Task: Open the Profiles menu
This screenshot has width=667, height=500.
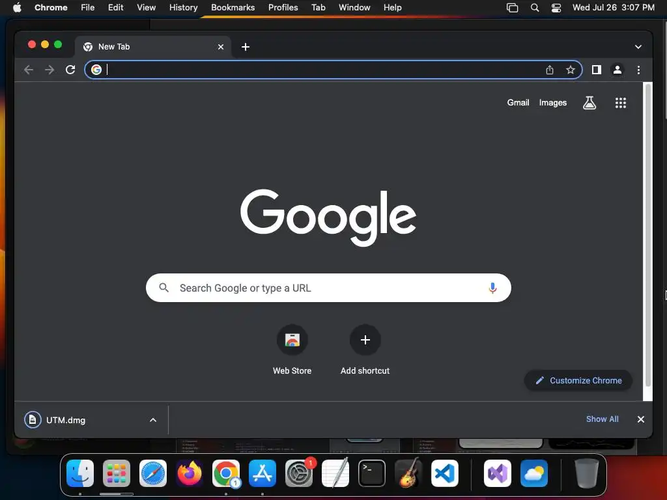Action: 283,8
